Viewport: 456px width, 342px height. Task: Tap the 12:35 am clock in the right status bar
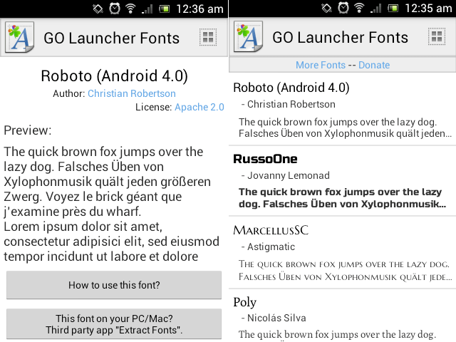(x=428, y=8)
